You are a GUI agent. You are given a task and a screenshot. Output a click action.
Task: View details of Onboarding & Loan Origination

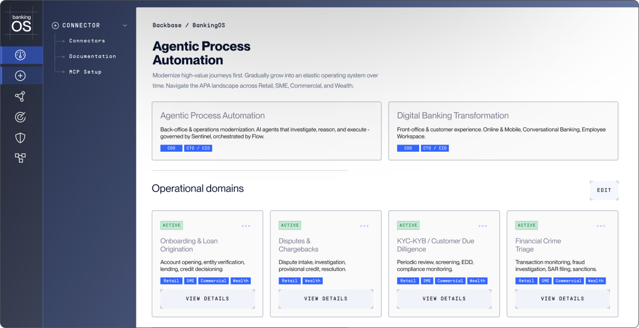click(208, 299)
